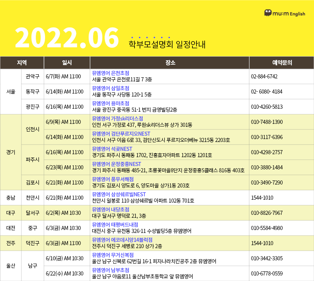This screenshot has width=314, height=281.
Task: Click phone number 010-3490-7290
Action: click(267, 183)
